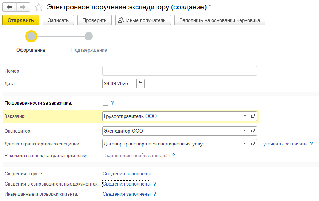This screenshot has width=319, height=201.
Task: Open Сведения заполнены link for Иные данные
Action: click(126, 194)
